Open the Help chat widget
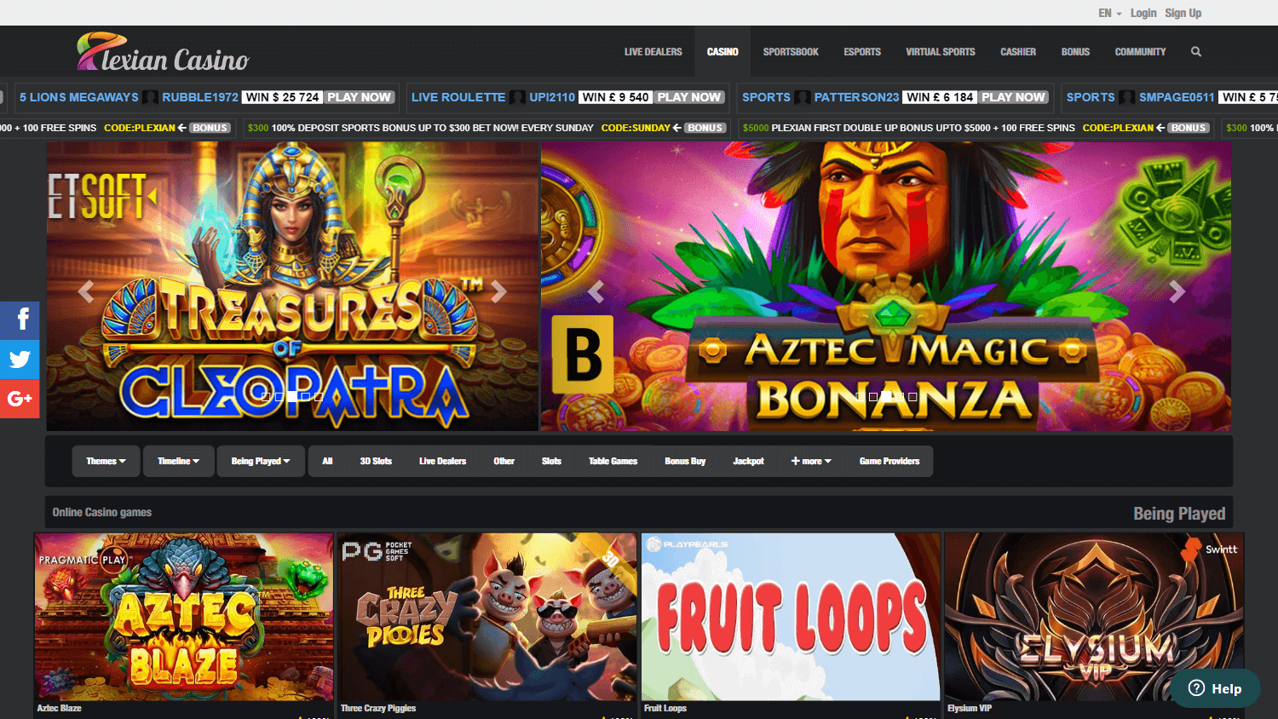Viewport: 1278px width, 719px height. (1215, 688)
